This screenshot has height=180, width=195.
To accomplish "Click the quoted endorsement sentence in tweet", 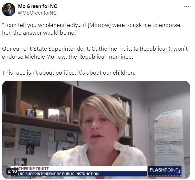I will 91,29.
